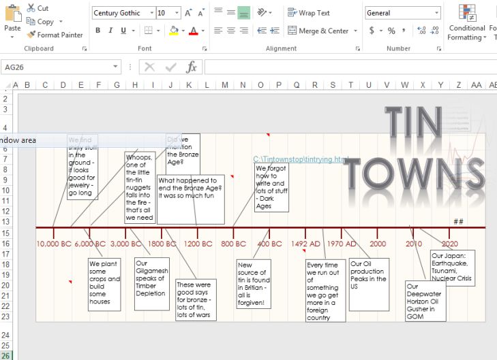
Task: Click the Cut icon
Action: point(31,8)
